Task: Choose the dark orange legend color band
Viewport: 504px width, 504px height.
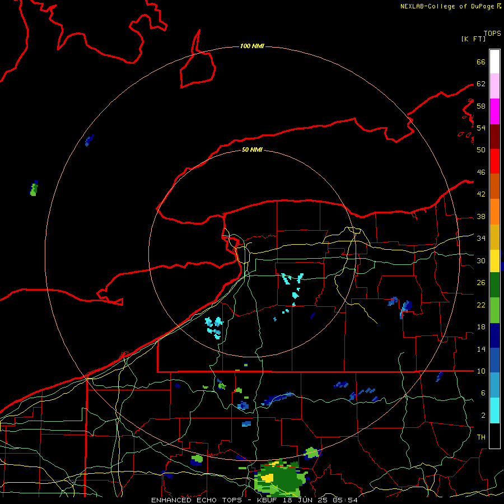Action: [x=494, y=186]
